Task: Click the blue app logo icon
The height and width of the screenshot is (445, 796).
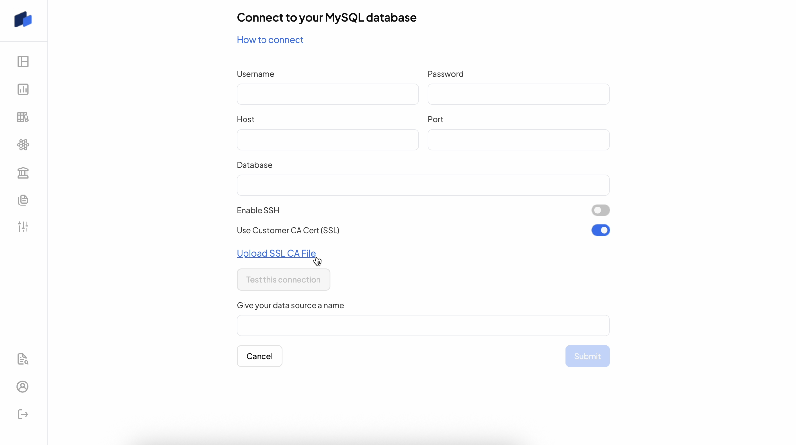Action: point(23,20)
